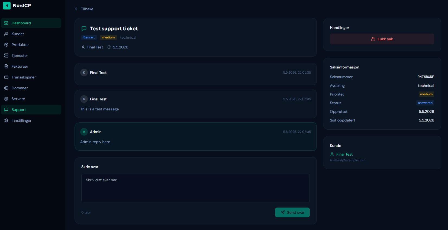The width and height of the screenshot is (448, 230).
Task: Click the medium badge under ticket title
Action: [108, 37]
